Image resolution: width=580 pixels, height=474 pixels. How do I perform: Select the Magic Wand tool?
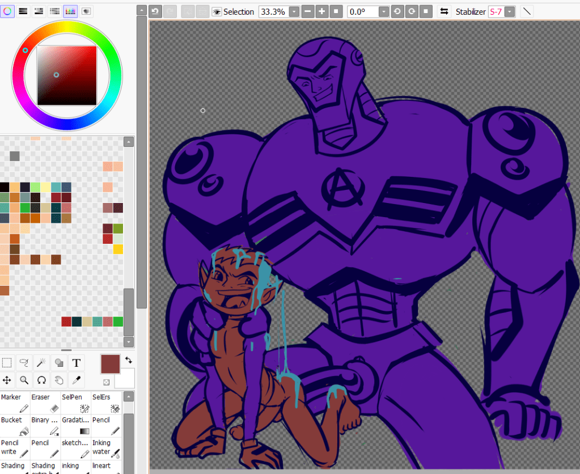coord(41,363)
